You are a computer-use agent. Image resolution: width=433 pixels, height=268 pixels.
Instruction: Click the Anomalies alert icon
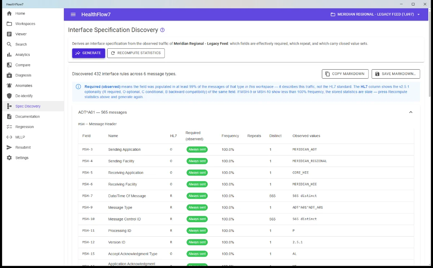pyautogui.click(x=9, y=85)
